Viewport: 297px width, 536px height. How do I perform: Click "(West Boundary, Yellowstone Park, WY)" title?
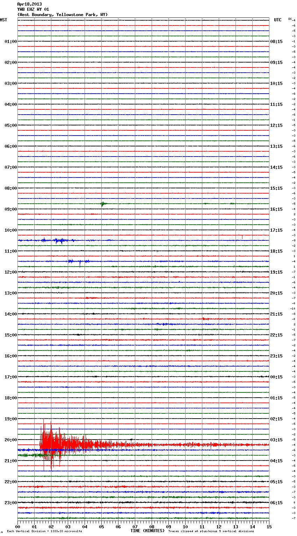coord(63,15)
